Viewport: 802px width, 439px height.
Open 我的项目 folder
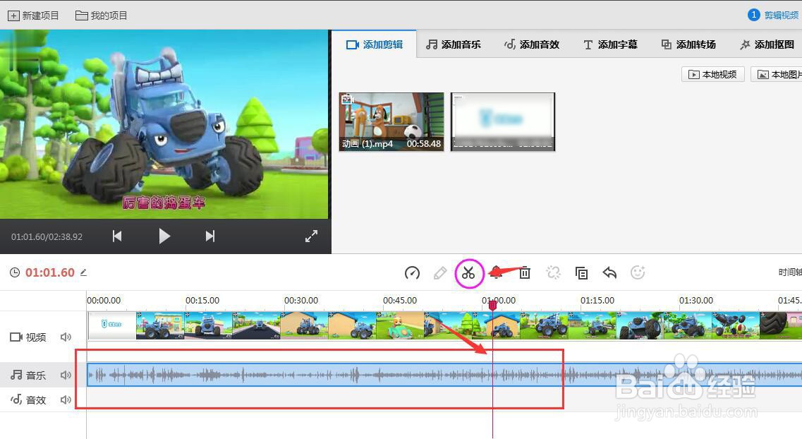102,16
